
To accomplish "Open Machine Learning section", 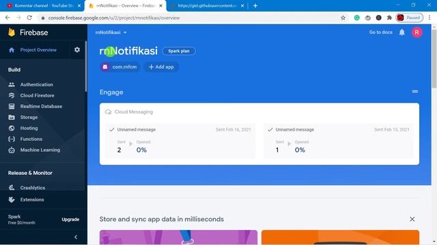I will (x=40, y=150).
